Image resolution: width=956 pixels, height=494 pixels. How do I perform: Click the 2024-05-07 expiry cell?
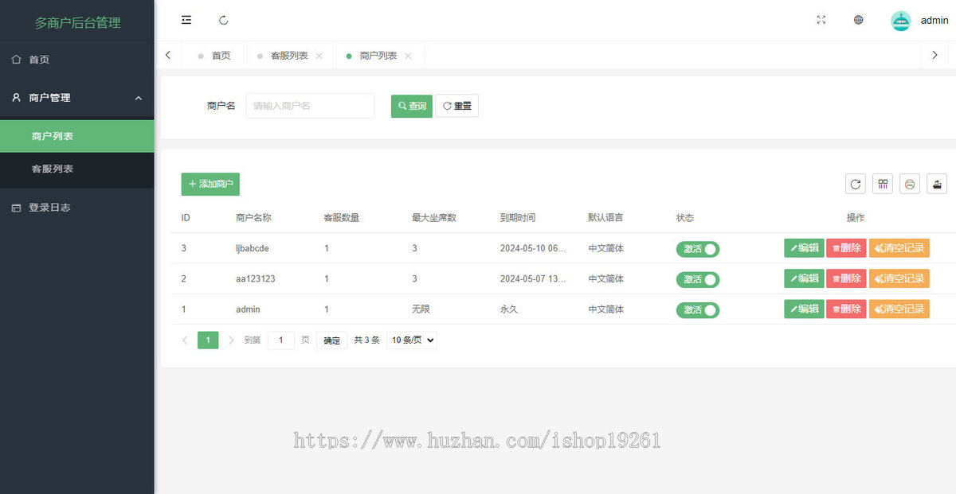(533, 278)
